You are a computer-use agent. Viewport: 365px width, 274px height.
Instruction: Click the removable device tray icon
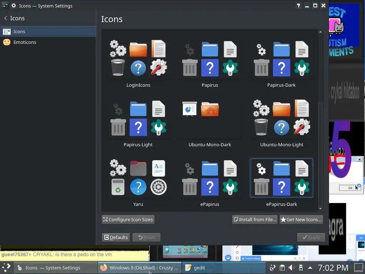(301, 268)
